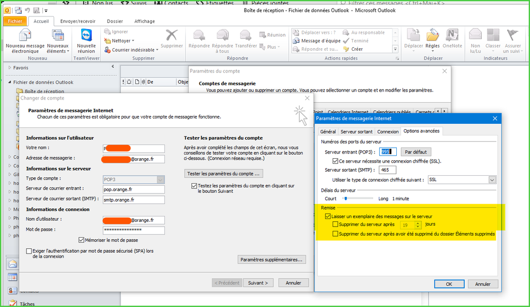Screen dimensions: 530x307
Task: Select Créer quick action
Action: [353, 49]
